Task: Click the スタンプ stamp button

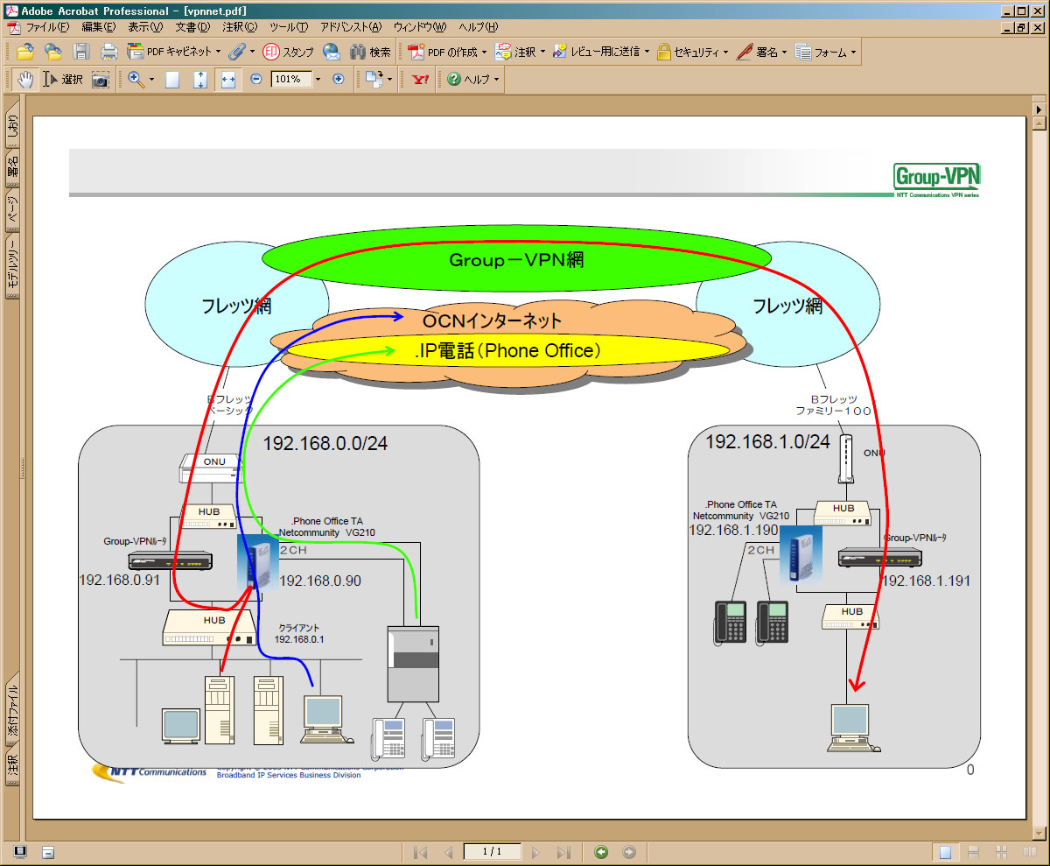Action: pos(289,52)
